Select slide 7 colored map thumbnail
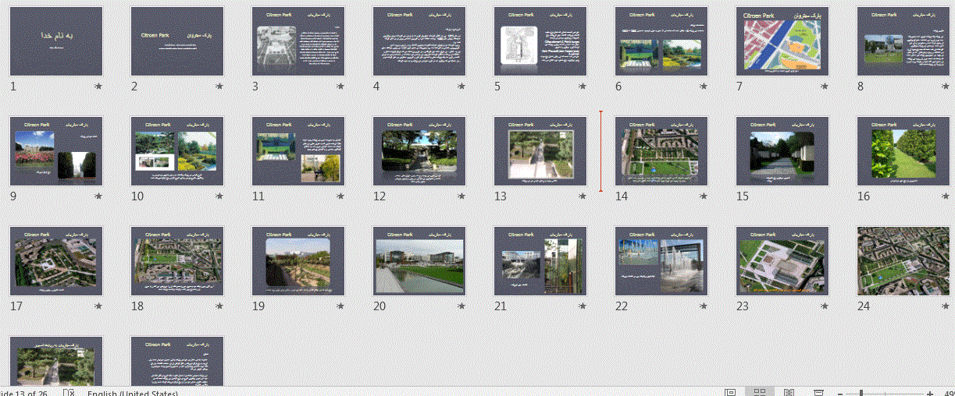 click(782, 41)
